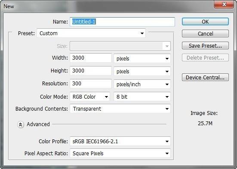Click the Resolution value field showing 300
237x169 pixels.
coord(91,84)
